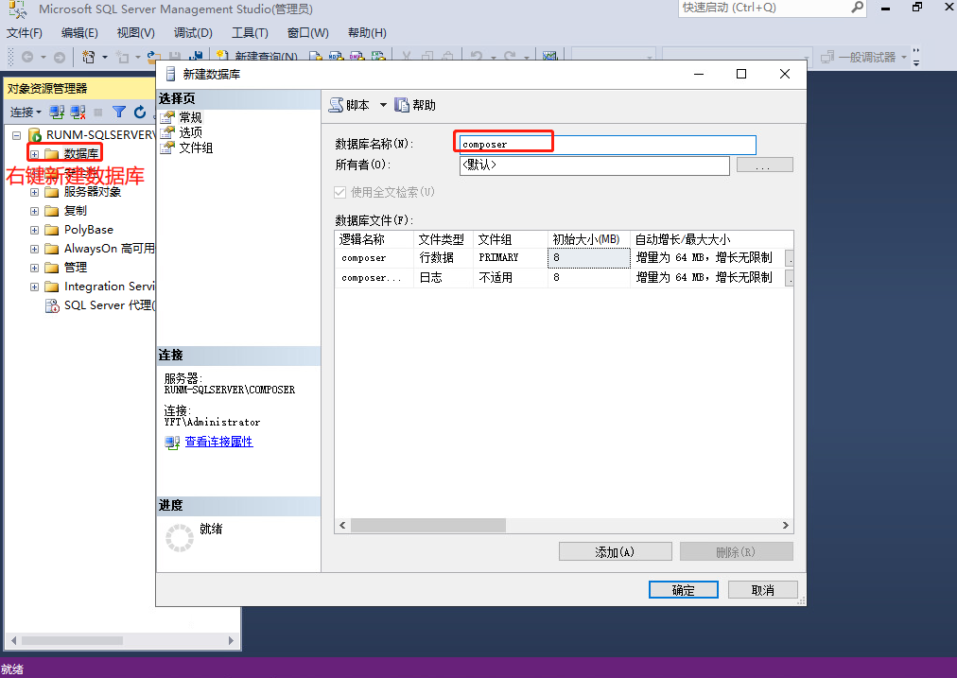The height and width of the screenshot is (678, 957).
Task: Select the 文件组 page
Action: pyautogui.click(x=196, y=148)
